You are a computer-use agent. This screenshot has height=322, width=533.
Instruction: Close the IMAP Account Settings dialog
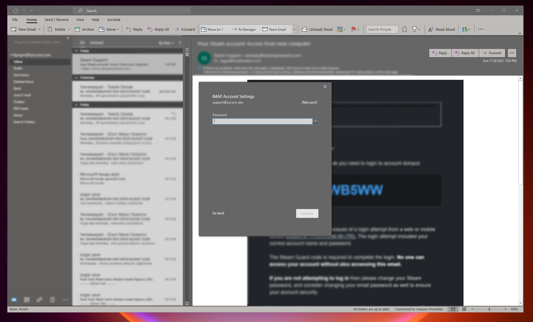325,86
